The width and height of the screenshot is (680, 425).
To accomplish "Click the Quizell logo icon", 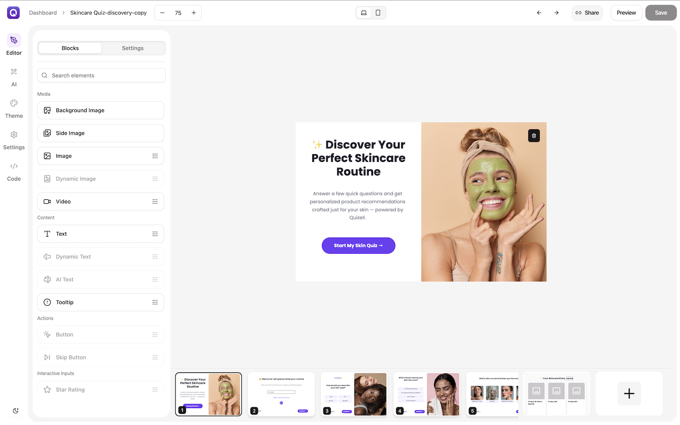I will [14, 13].
